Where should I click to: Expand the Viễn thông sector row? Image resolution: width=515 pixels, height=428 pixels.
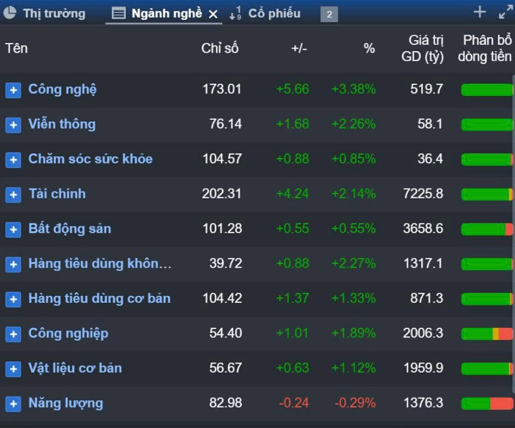coord(13,125)
